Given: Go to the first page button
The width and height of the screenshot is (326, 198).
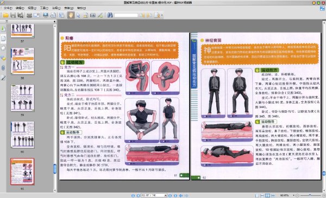Looking at the screenshot, I should [x=133, y=195].
